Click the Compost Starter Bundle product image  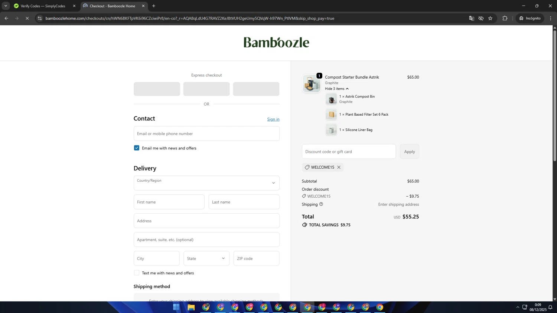(x=311, y=83)
